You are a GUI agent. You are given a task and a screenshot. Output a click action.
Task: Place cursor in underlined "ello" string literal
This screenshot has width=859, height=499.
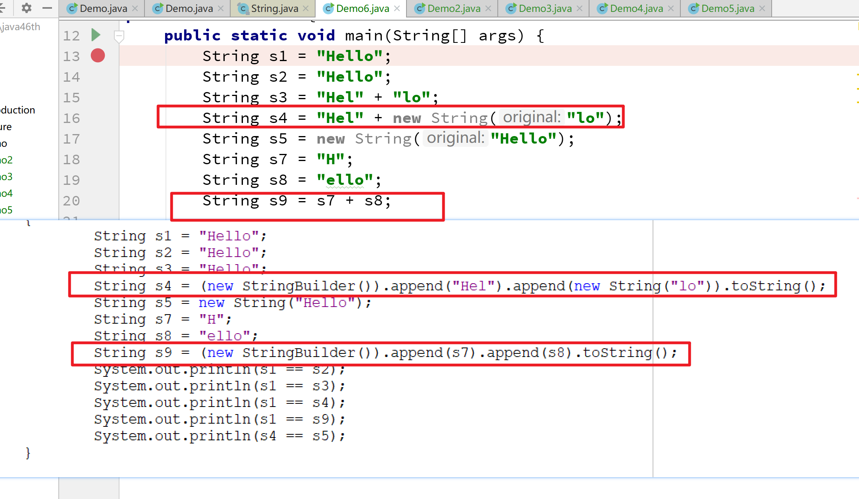[x=345, y=180]
